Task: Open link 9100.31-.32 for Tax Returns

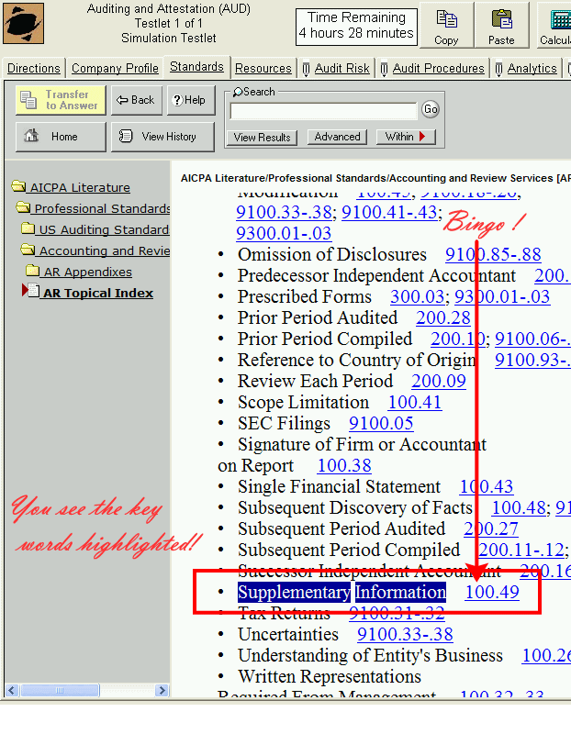Action: pyautogui.click(x=397, y=614)
